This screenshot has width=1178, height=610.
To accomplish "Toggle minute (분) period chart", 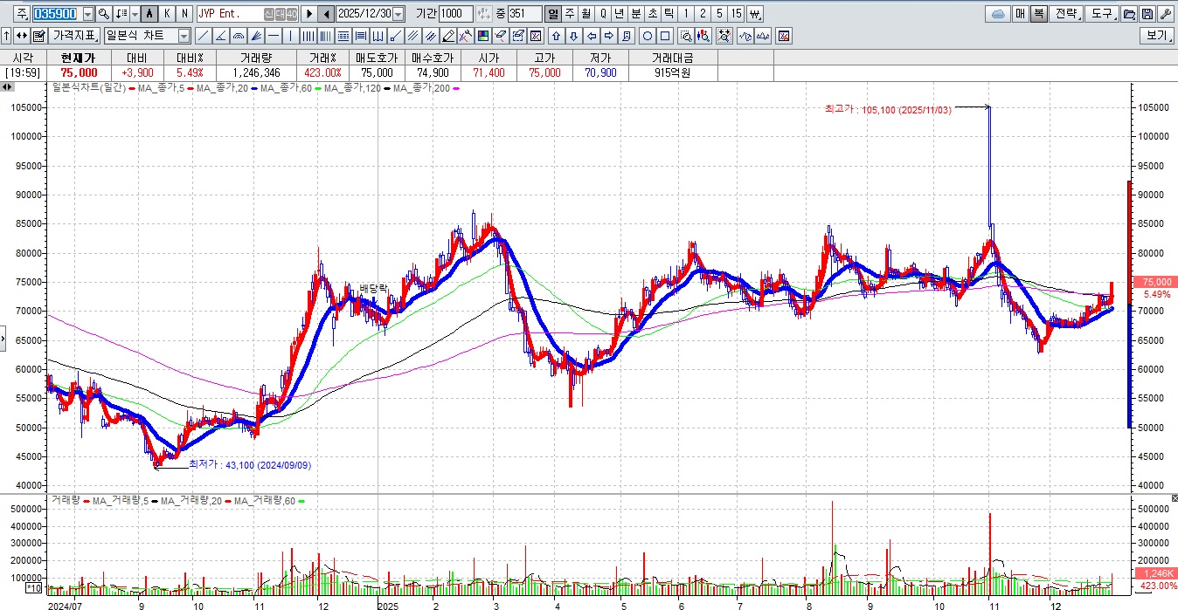I will point(635,14).
